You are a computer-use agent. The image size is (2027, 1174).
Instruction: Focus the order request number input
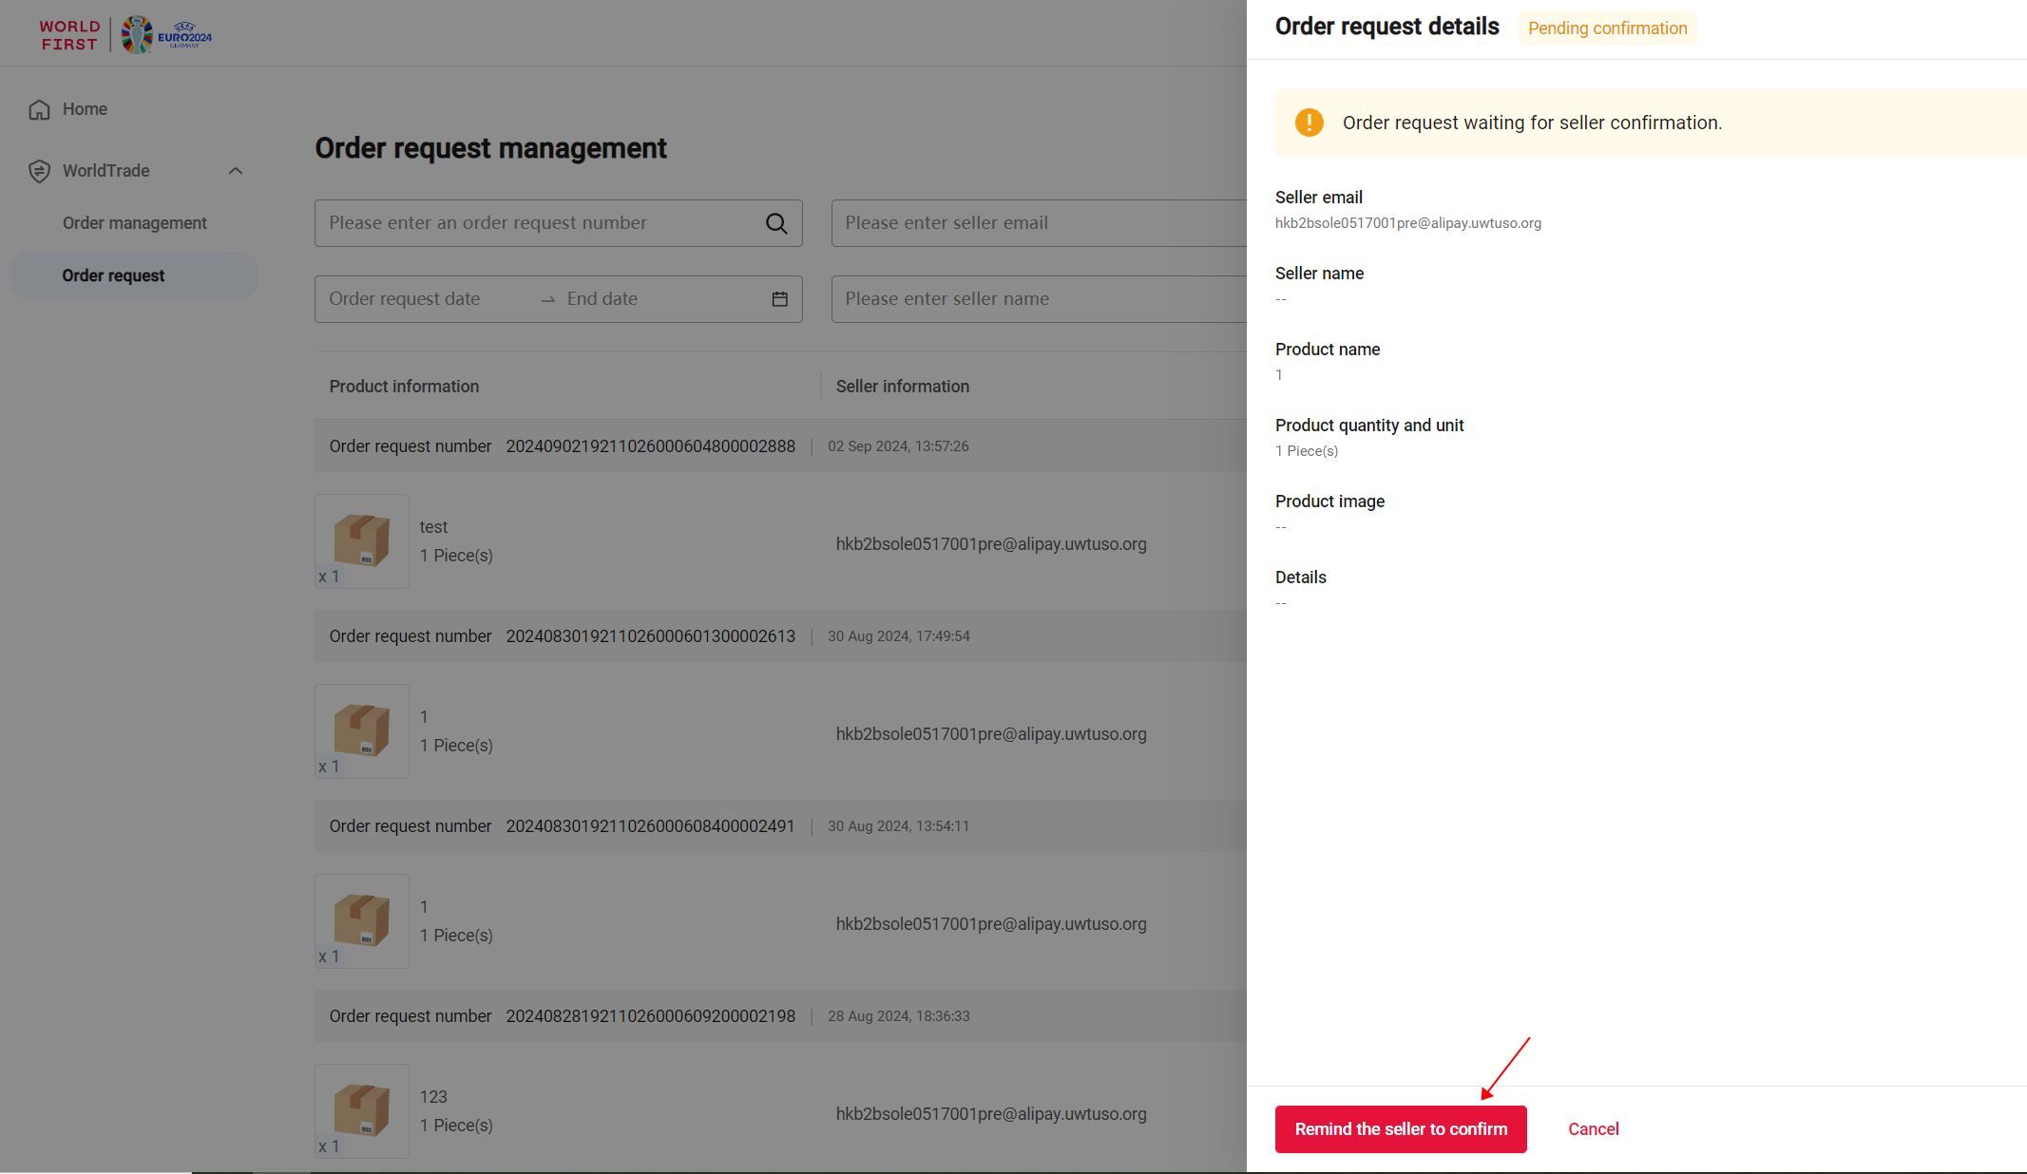(x=537, y=223)
